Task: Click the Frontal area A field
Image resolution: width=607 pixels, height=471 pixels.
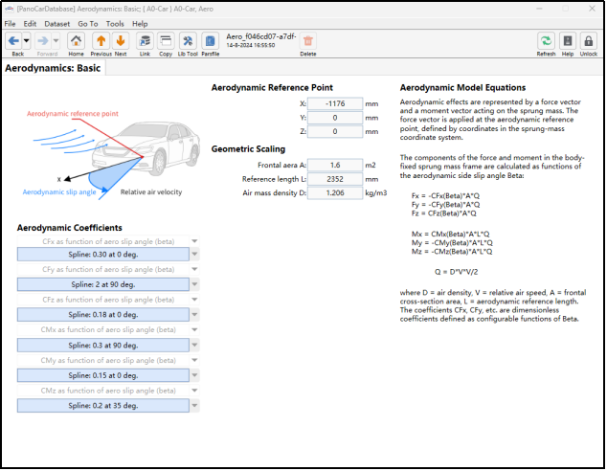Action: (x=335, y=166)
